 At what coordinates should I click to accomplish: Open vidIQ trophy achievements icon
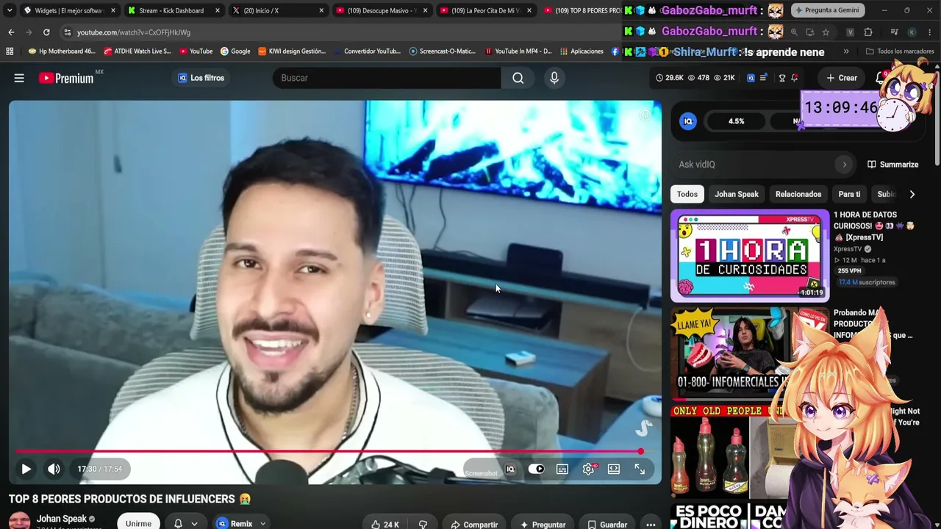pyautogui.click(x=782, y=78)
